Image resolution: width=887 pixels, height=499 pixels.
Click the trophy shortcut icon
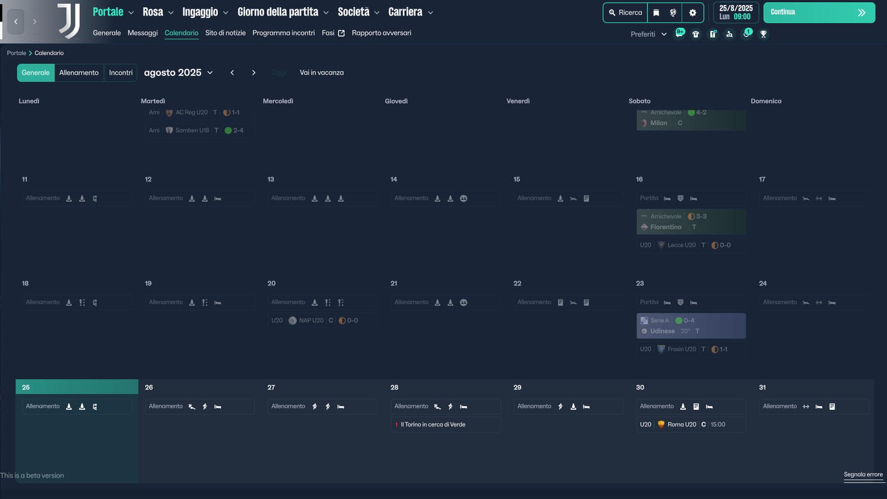pos(763,34)
